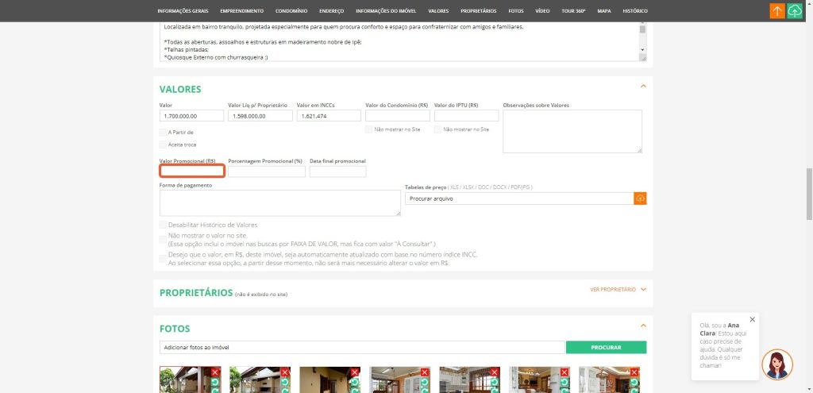Viewport: 813px width, 393px height.
Task: Remove the third photo using red X icon
Action: (355, 372)
